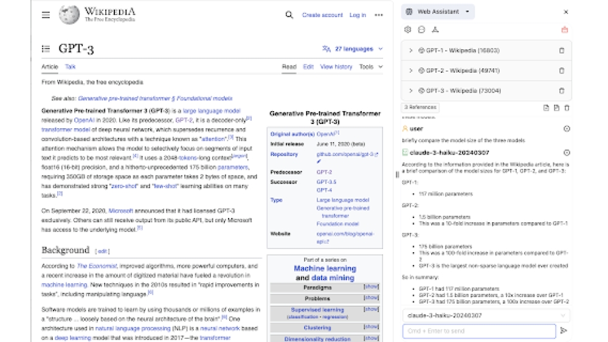This screenshot has height=342, width=608.
Task: Delete the GPT-2 - Wikipedia reference
Action: pos(561,70)
